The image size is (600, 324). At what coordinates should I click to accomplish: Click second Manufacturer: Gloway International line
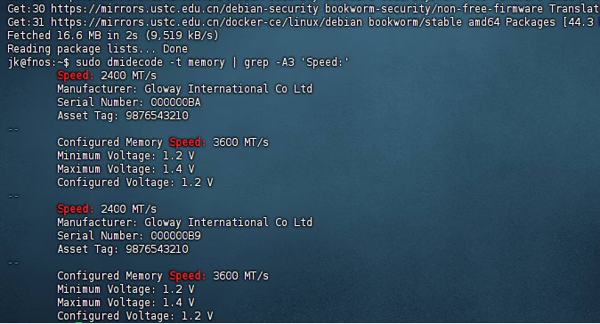pyautogui.click(x=185, y=223)
